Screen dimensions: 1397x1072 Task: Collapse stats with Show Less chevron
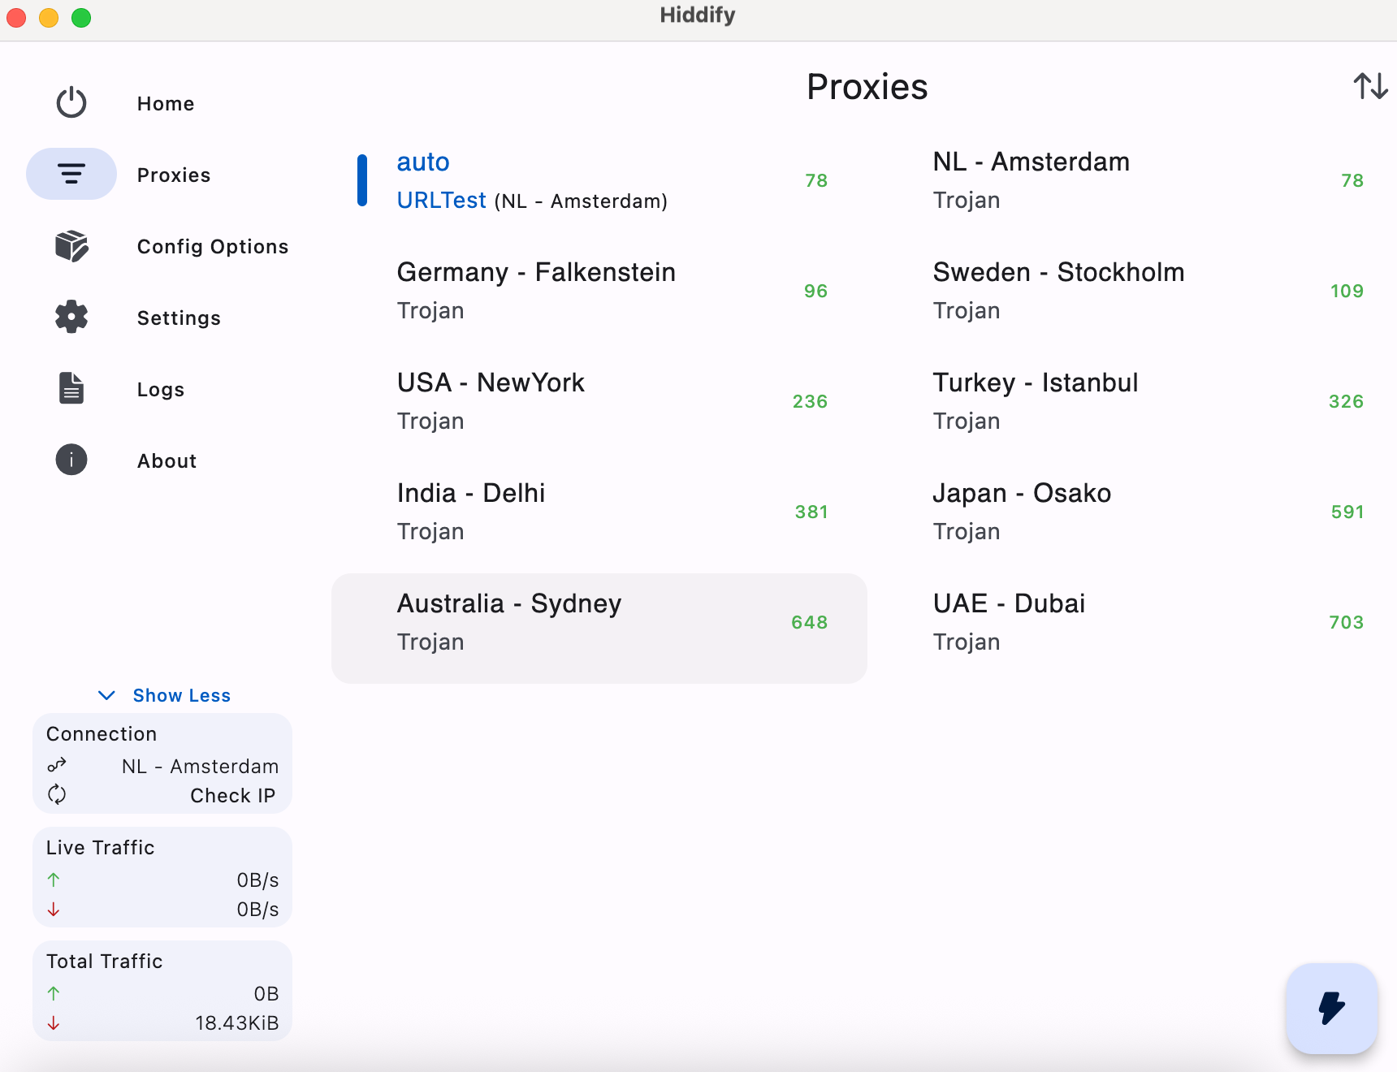coord(106,695)
